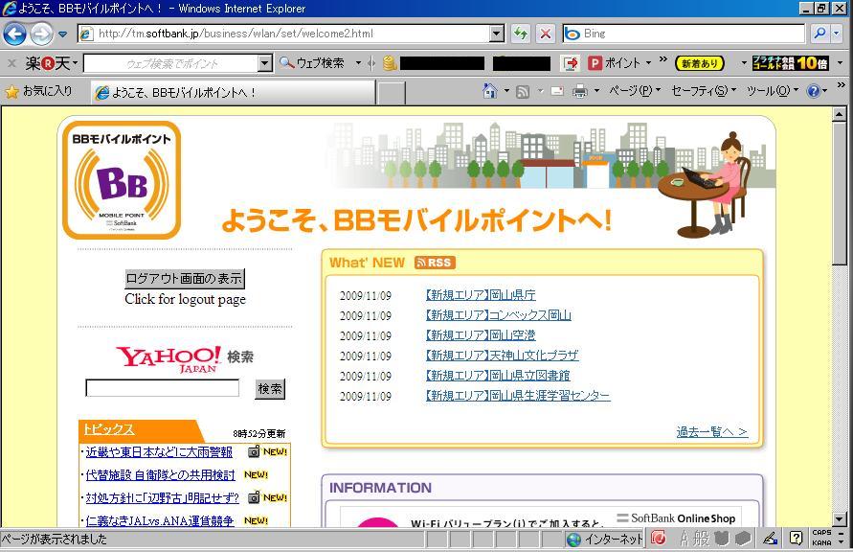
Task: Click the blue Help question mark icon
Action: pos(814,91)
